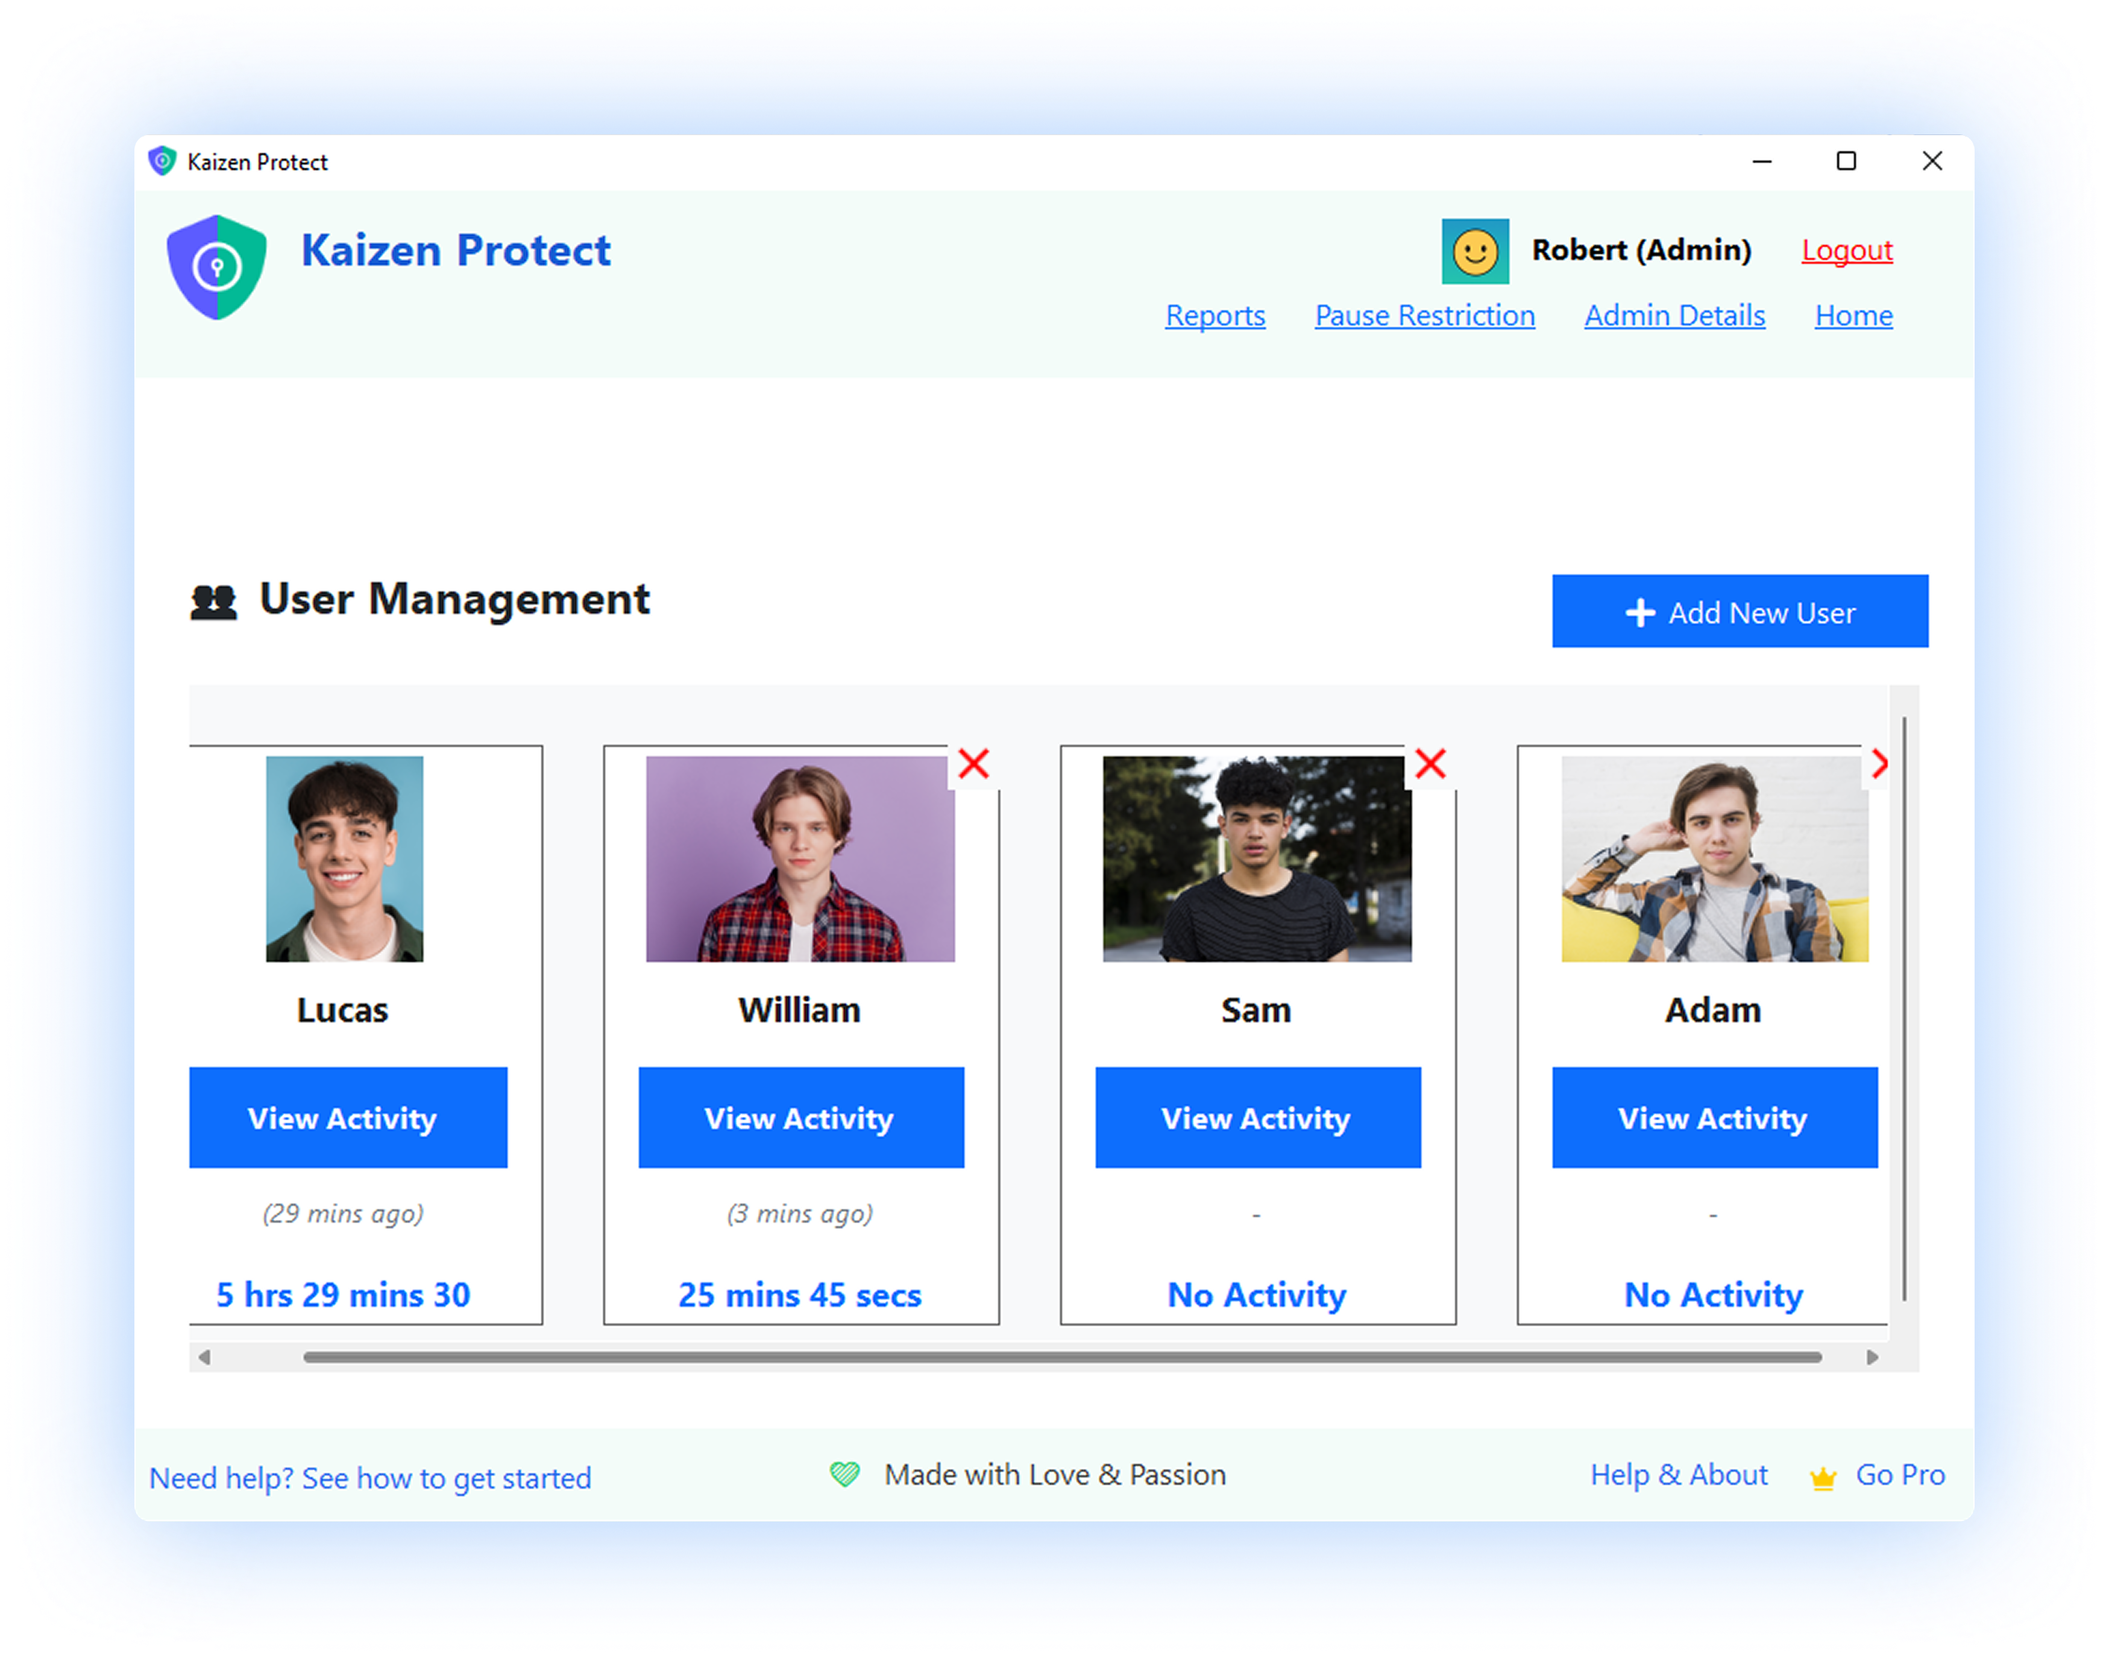Open the Reports page

point(1215,315)
